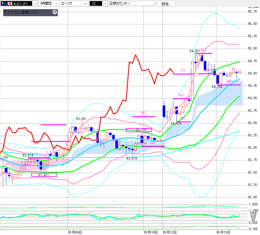Click the 05月09日 date label
This screenshot has height=235, width=260.
[x=75, y=232]
